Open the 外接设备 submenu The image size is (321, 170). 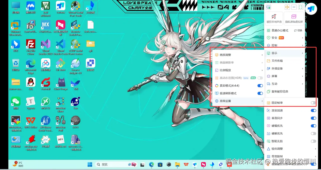285,68
